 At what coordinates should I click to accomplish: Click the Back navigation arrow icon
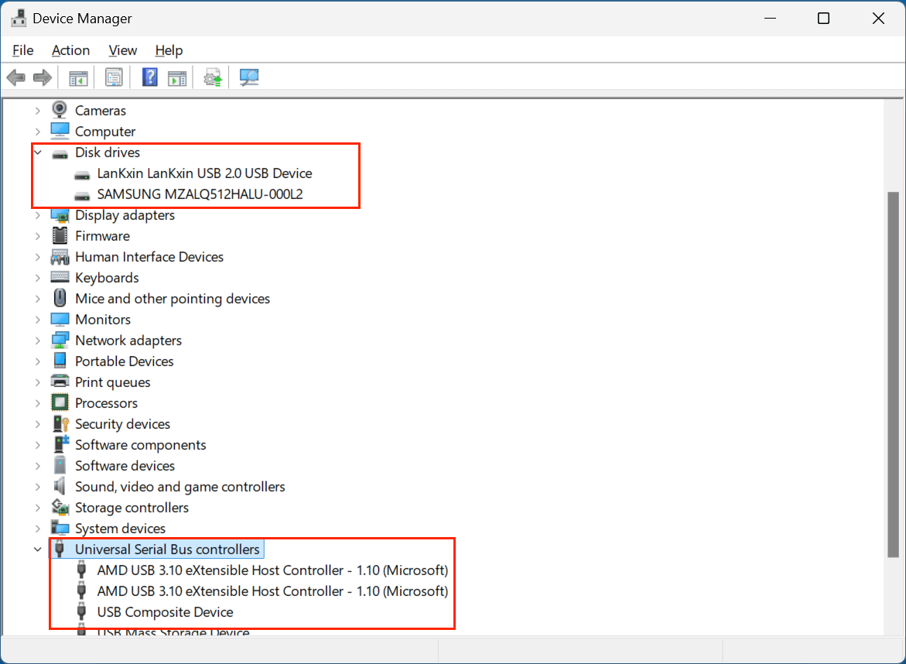tap(15, 77)
